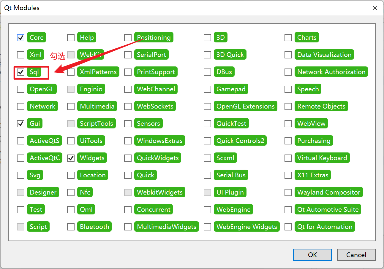Screen dimensions: 384x269
Task: Enable the Network module
Action: pos(20,106)
